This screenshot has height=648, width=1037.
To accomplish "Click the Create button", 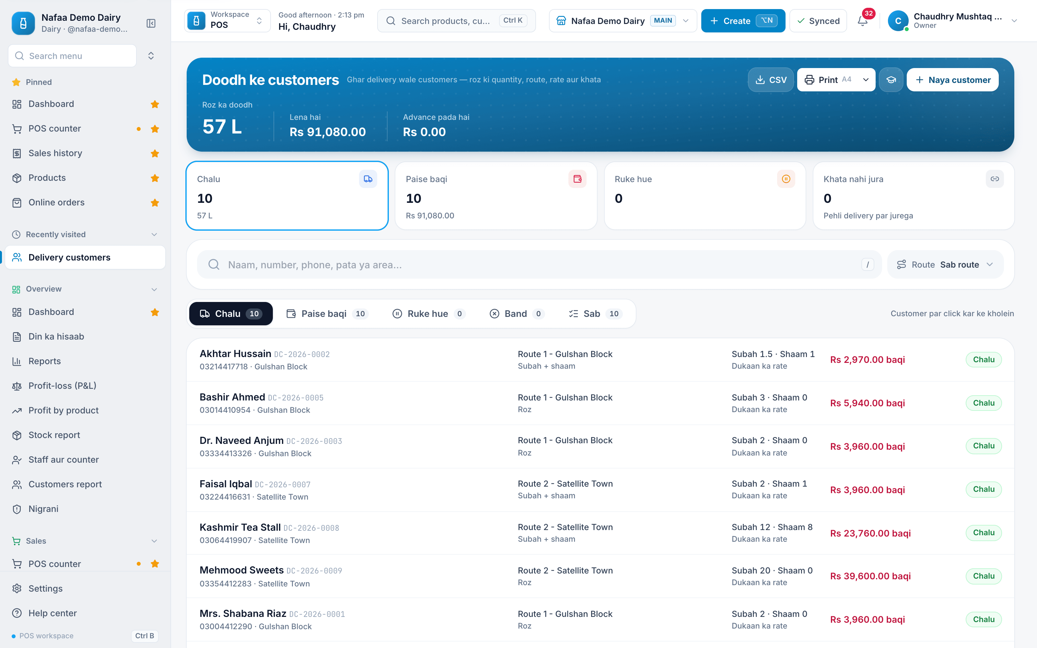I will (743, 20).
